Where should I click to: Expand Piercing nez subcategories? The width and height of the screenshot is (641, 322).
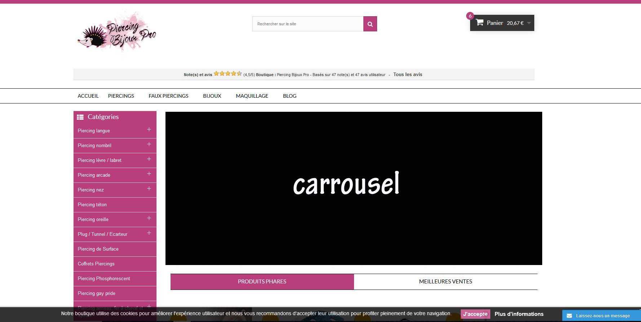(x=149, y=189)
